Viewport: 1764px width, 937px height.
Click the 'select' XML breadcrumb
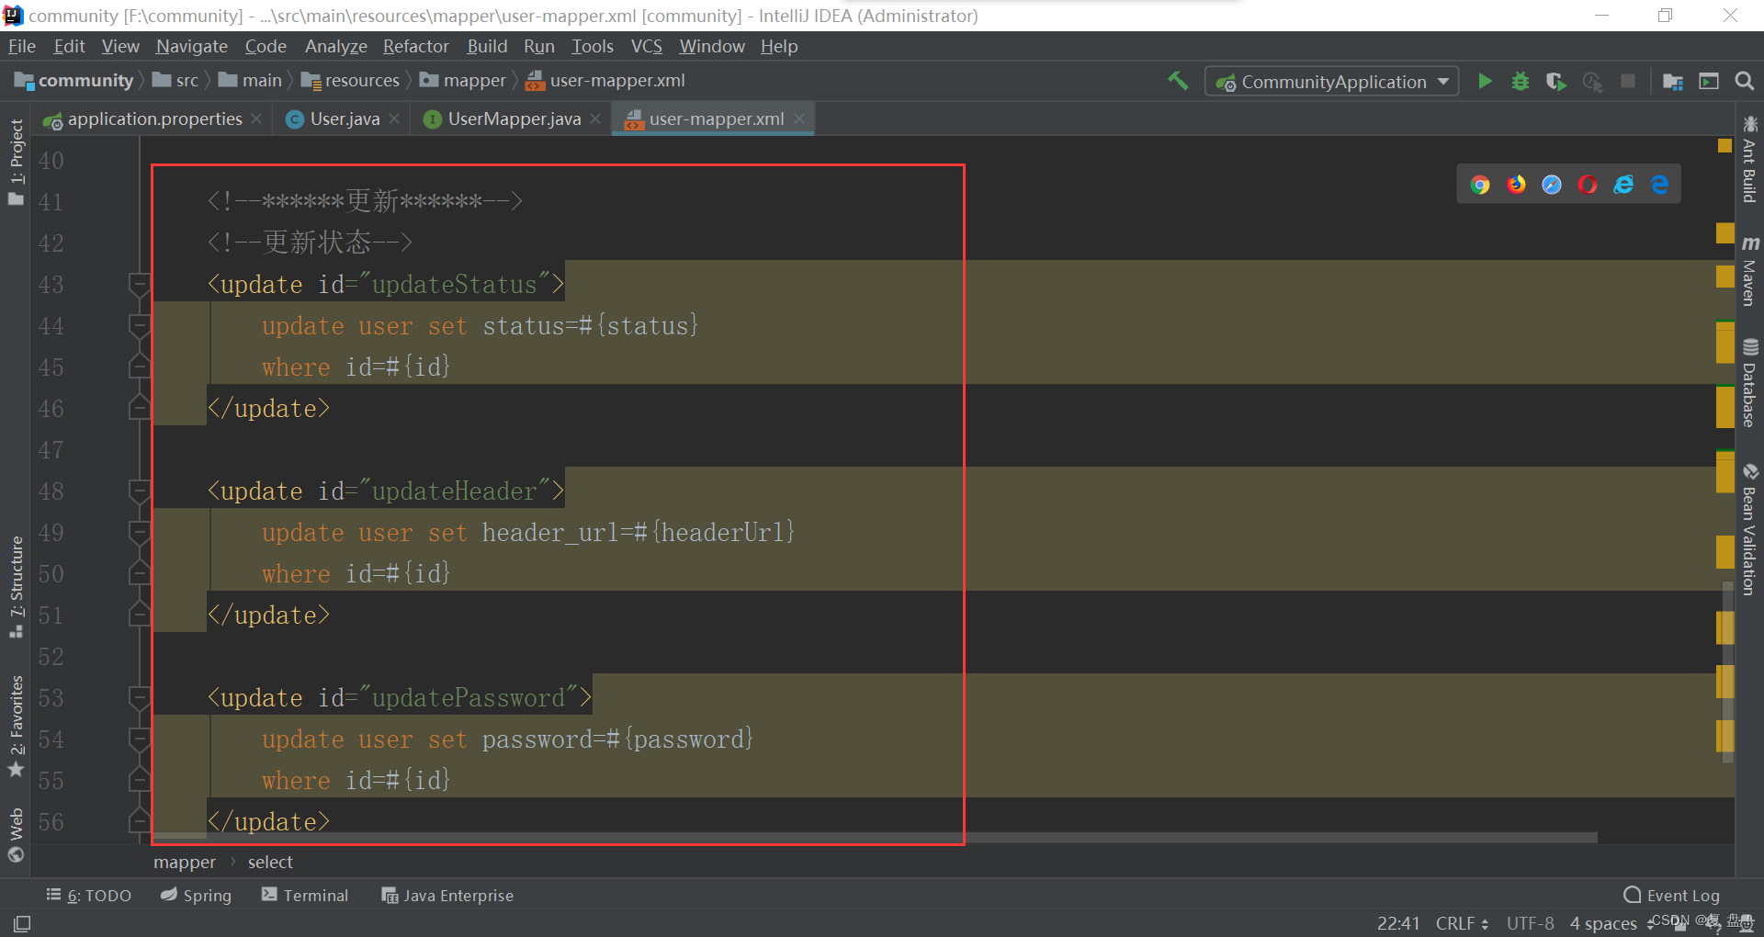270,863
